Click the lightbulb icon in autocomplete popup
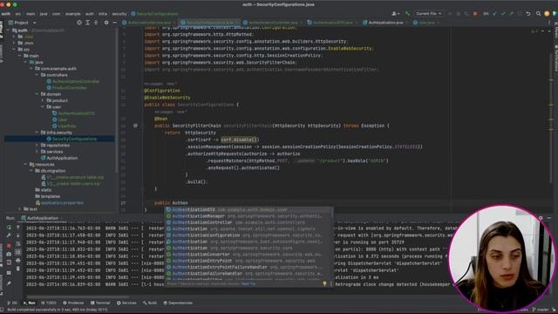Screen dimensions: 558x314 (324, 283)
